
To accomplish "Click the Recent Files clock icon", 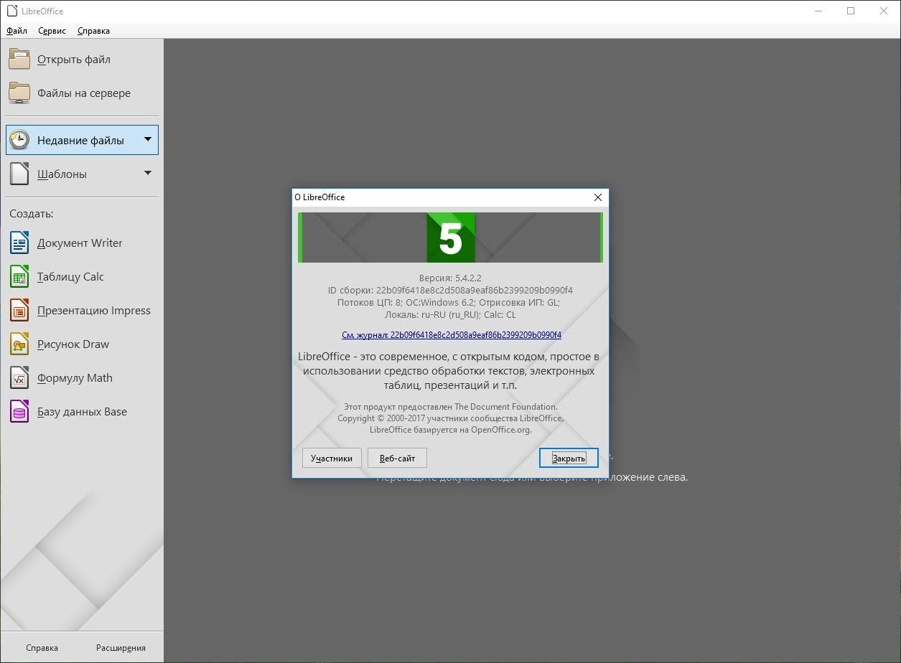I will (19, 140).
